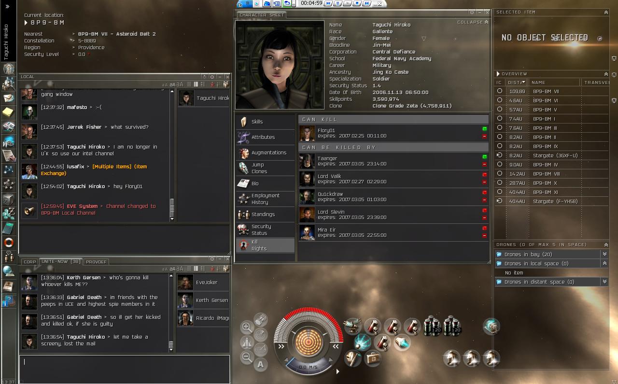This screenshot has height=384, width=618.
Task: Set medium font size in UNITE-NOW chat
Action: pos(172,269)
